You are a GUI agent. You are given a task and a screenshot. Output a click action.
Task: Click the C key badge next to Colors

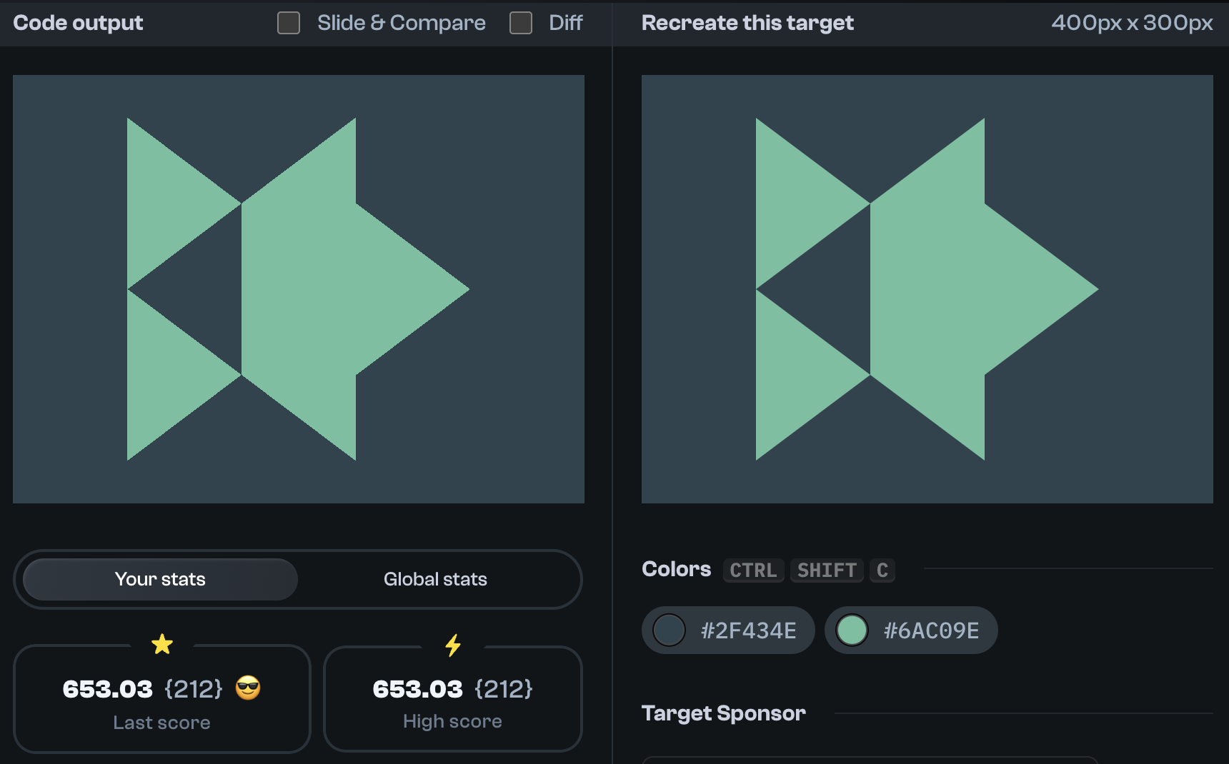pos(882,571)
